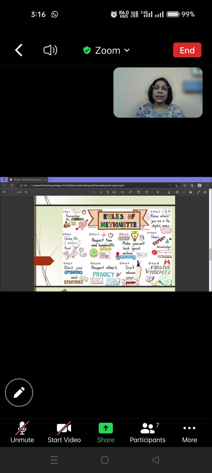The height and width of the screenshot is (473, 212).
Task: Tap the pencil annotate button
Action: coord(19,393)
